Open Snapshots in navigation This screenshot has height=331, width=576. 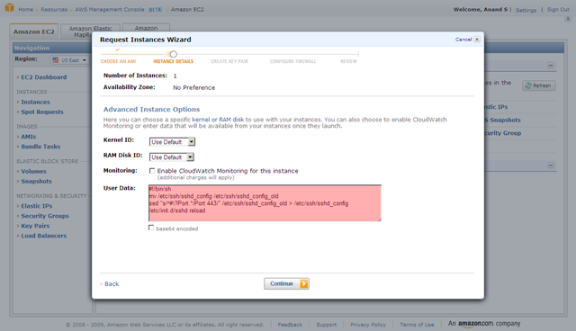click(36, 182)
